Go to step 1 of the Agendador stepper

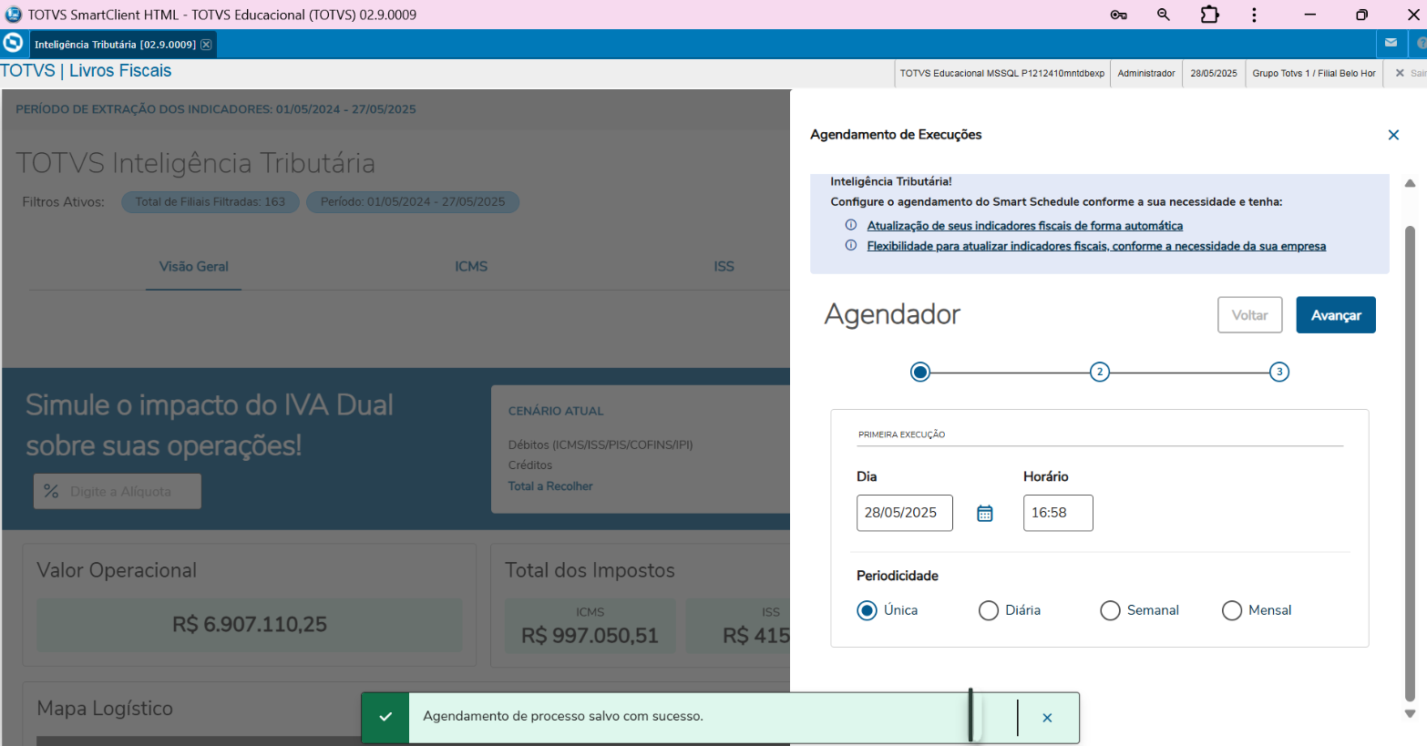tap(920, 372)
